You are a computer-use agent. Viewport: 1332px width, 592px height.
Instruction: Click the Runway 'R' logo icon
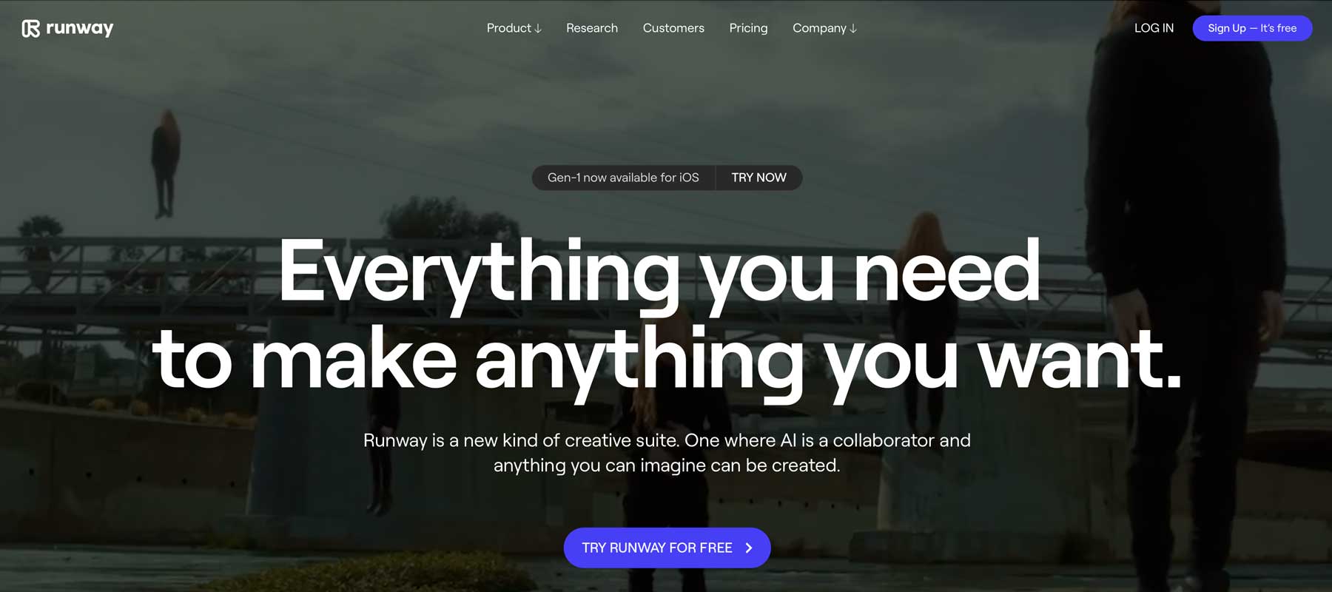point(30,29)
